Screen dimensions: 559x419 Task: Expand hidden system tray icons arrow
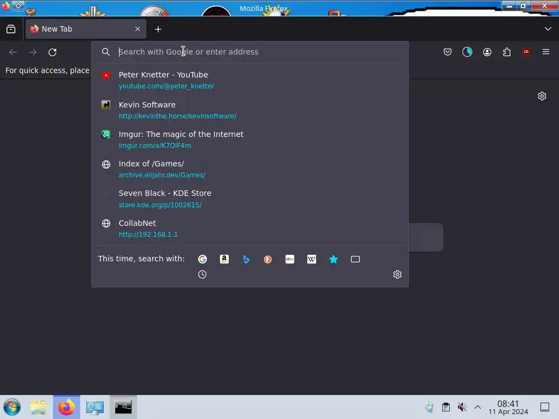click(x=478, y=407)
